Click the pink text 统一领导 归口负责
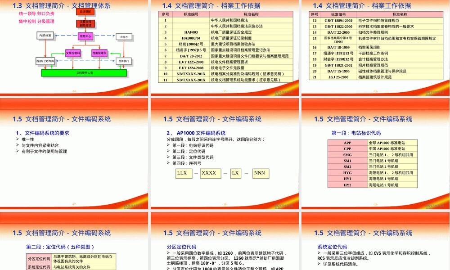The height and width of the screenshot is (270, 450). (x=36, y=13)
